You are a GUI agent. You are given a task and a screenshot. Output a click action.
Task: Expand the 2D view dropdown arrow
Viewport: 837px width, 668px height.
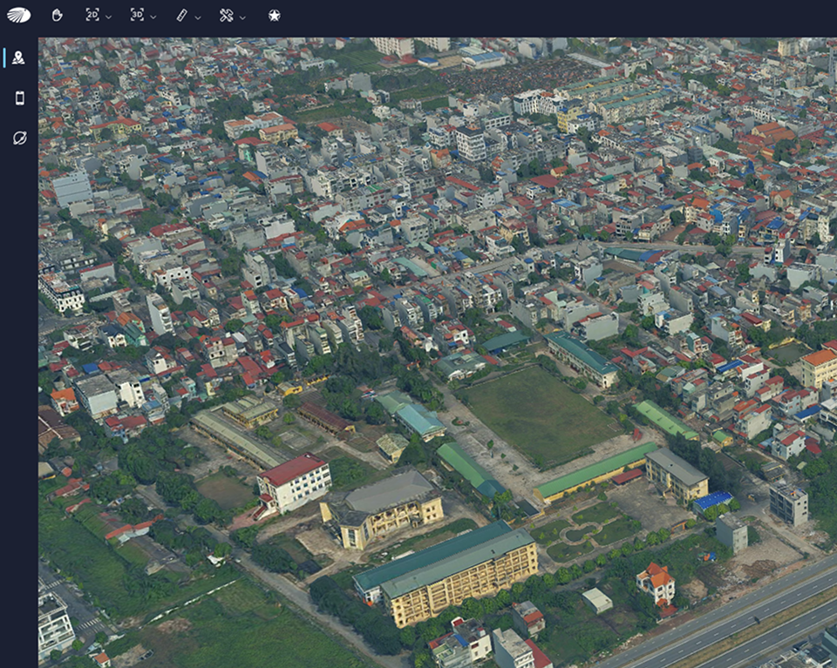[x=109, y=17]
